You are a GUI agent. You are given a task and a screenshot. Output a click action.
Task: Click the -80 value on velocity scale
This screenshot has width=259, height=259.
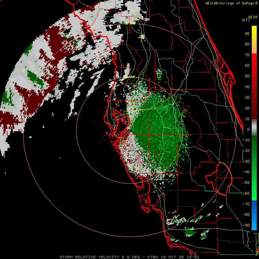pos(246,215)
